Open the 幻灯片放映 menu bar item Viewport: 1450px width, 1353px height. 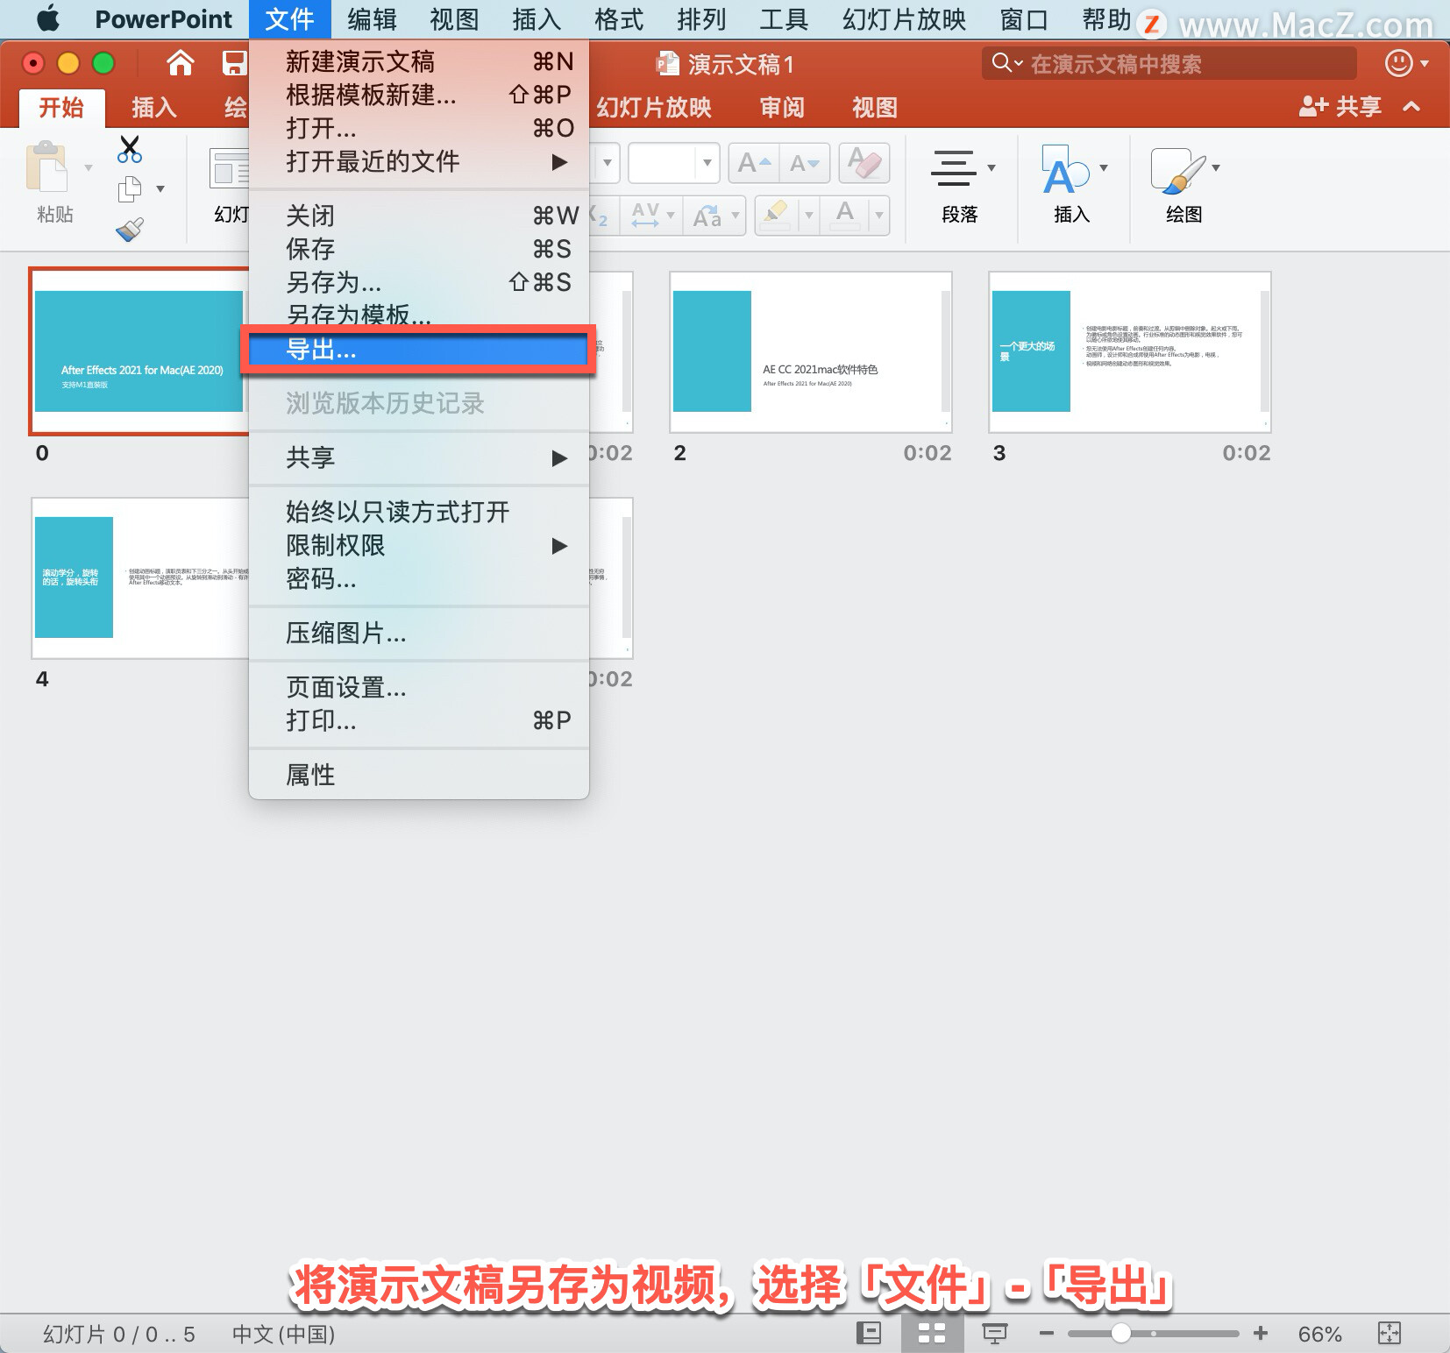[x=904, y=19]
